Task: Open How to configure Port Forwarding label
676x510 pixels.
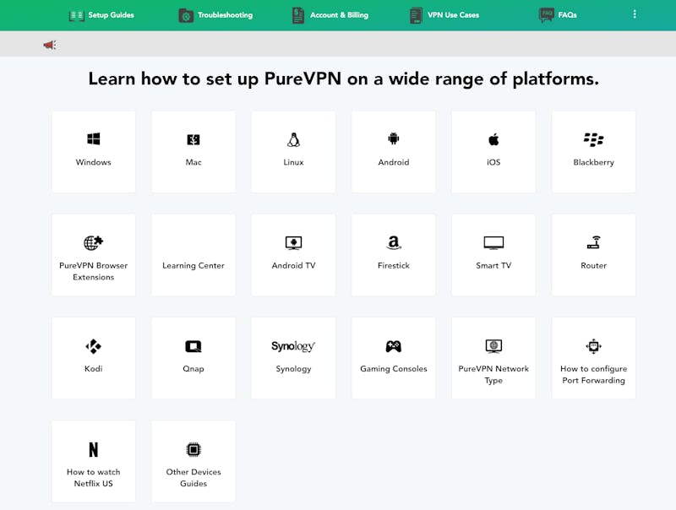Action: pos(594,375)
